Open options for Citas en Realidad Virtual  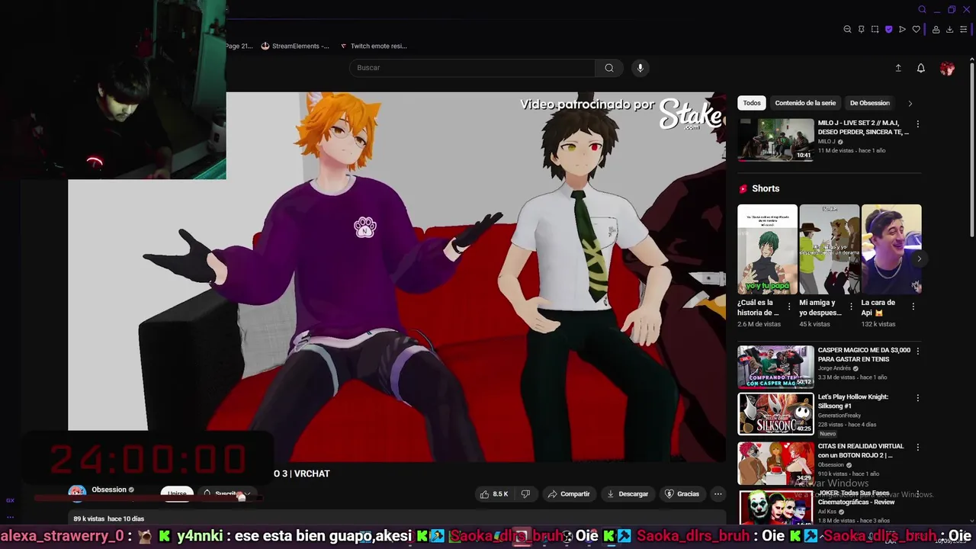[x=917, y=447]
